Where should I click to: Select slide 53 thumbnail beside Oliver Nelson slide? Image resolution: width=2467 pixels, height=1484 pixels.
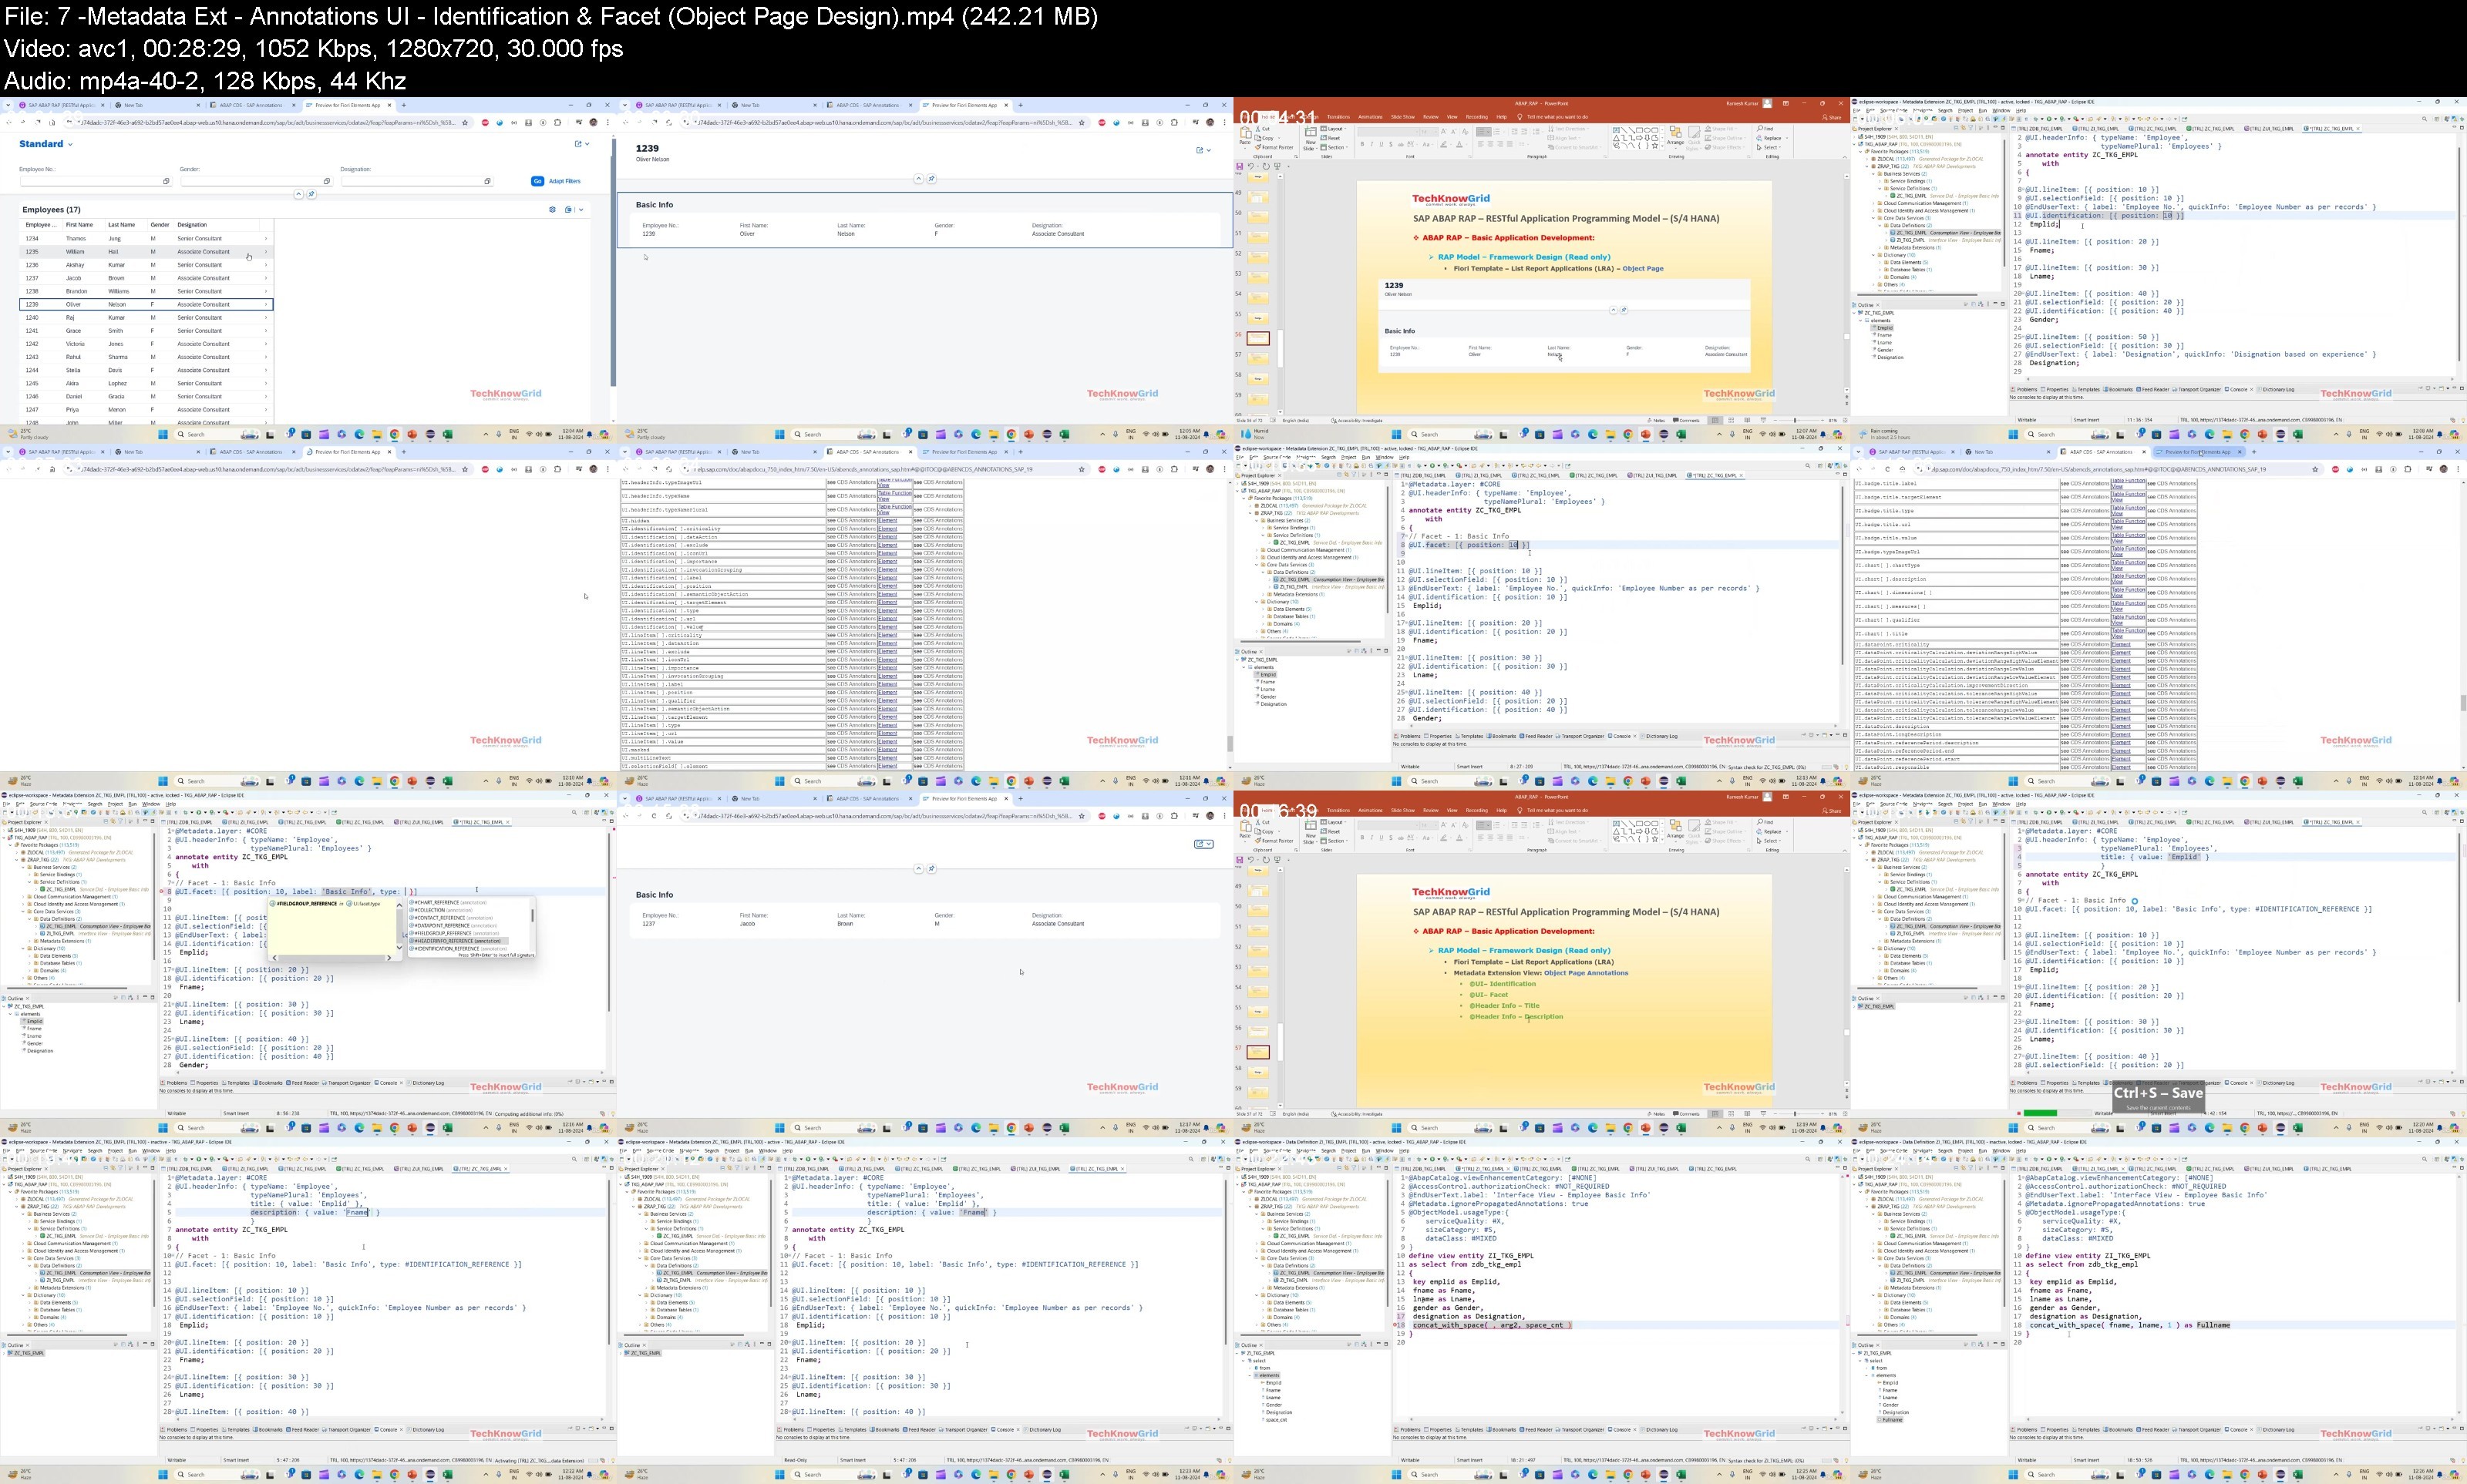1258,277
